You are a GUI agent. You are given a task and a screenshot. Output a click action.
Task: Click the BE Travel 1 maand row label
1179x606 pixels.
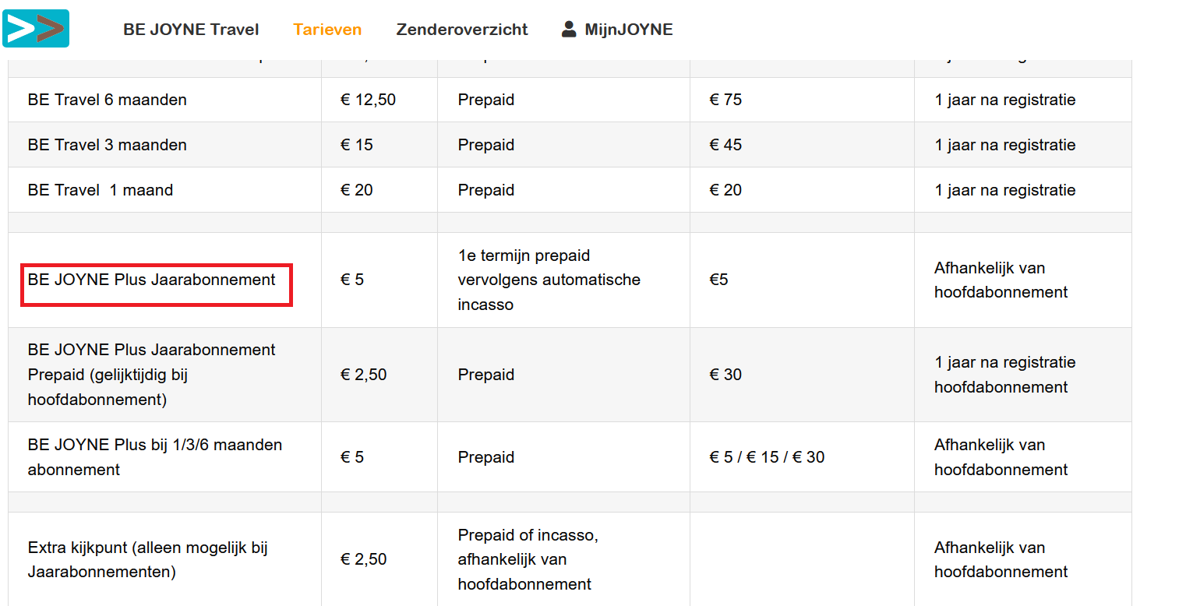(x=101, y=190)
